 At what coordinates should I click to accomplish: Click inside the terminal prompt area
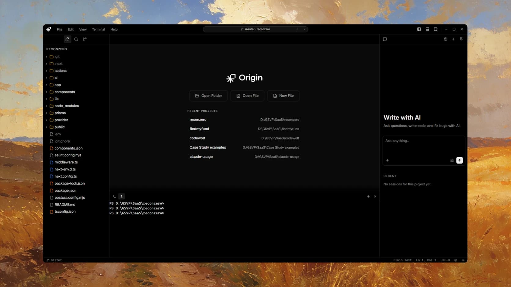244,229
